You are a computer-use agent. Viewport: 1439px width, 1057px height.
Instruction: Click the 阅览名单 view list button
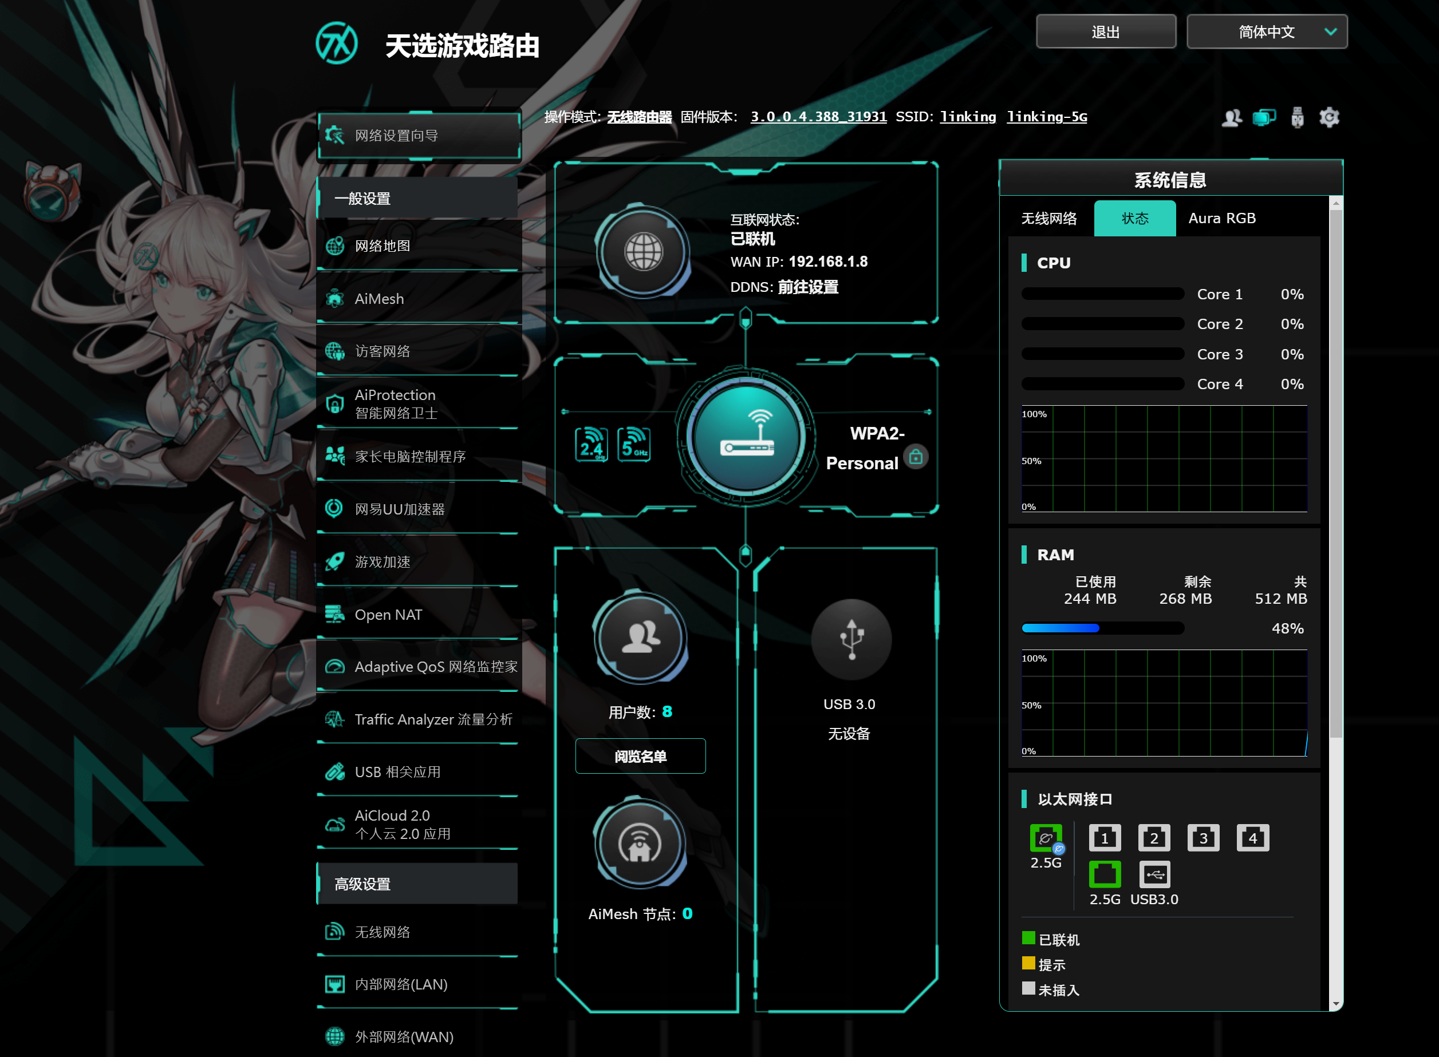click(x=641, y=757)
